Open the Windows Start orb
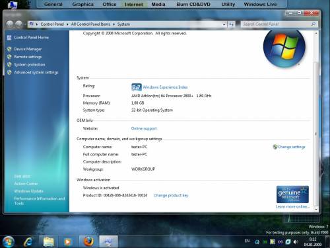The width and height of the screenshot is (330, 248). coord(9,241)
